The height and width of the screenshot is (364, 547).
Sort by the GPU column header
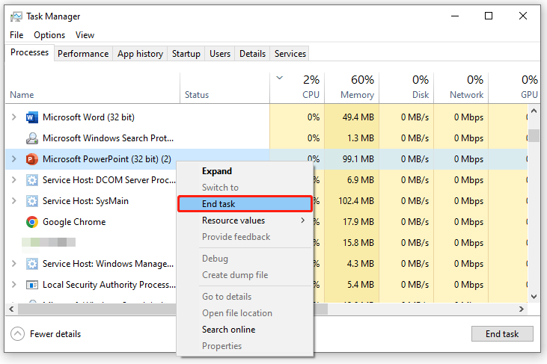pos(515,87)
